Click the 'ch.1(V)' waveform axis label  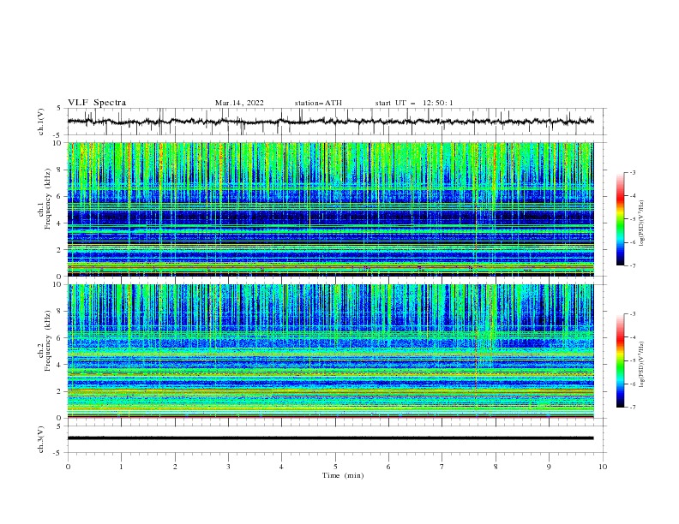pos(41,122)
